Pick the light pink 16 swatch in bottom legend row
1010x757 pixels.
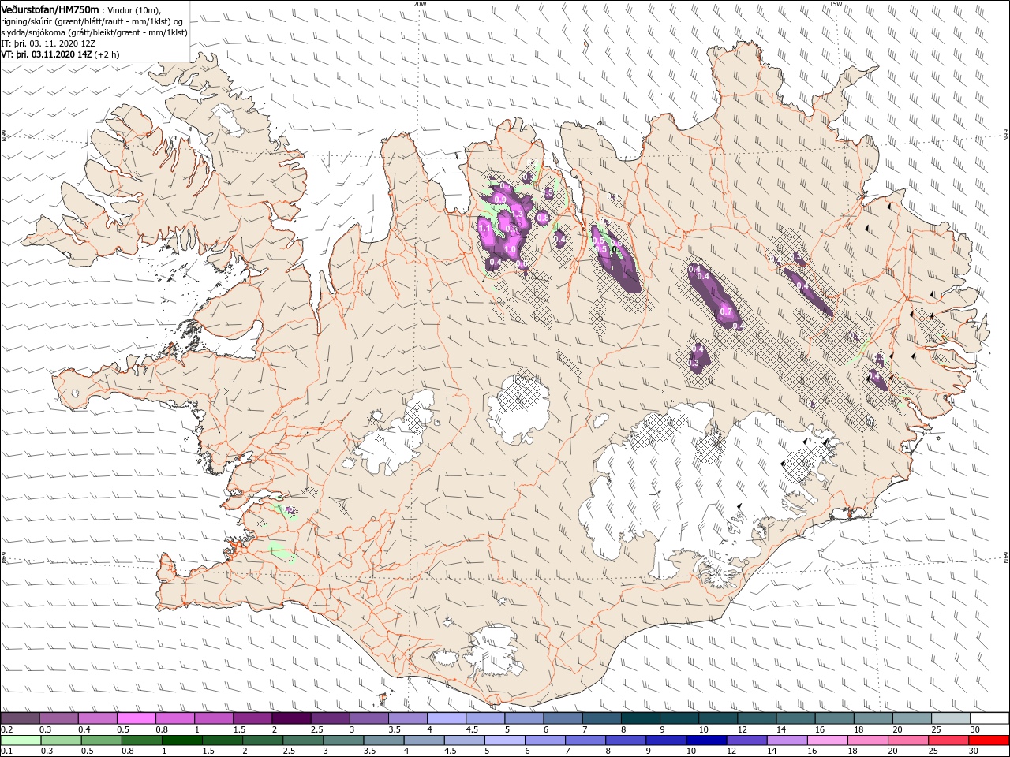pyautogui.click(x=829, y=740)
